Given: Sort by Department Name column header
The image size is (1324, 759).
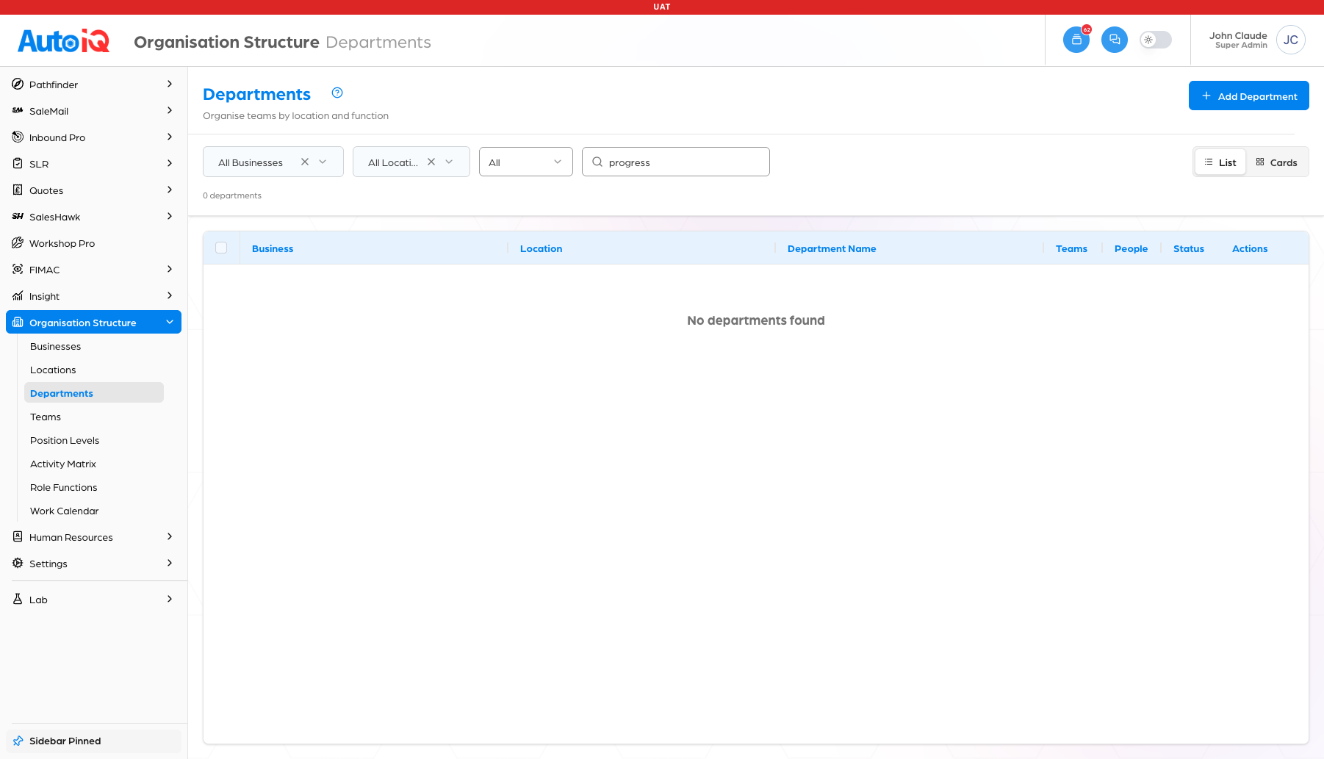Looking at the screenshot, I should tap(832, 248).
